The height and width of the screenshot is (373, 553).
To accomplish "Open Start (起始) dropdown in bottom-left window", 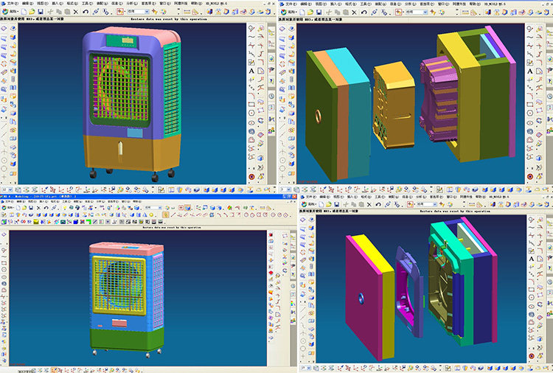I will 8,208.
